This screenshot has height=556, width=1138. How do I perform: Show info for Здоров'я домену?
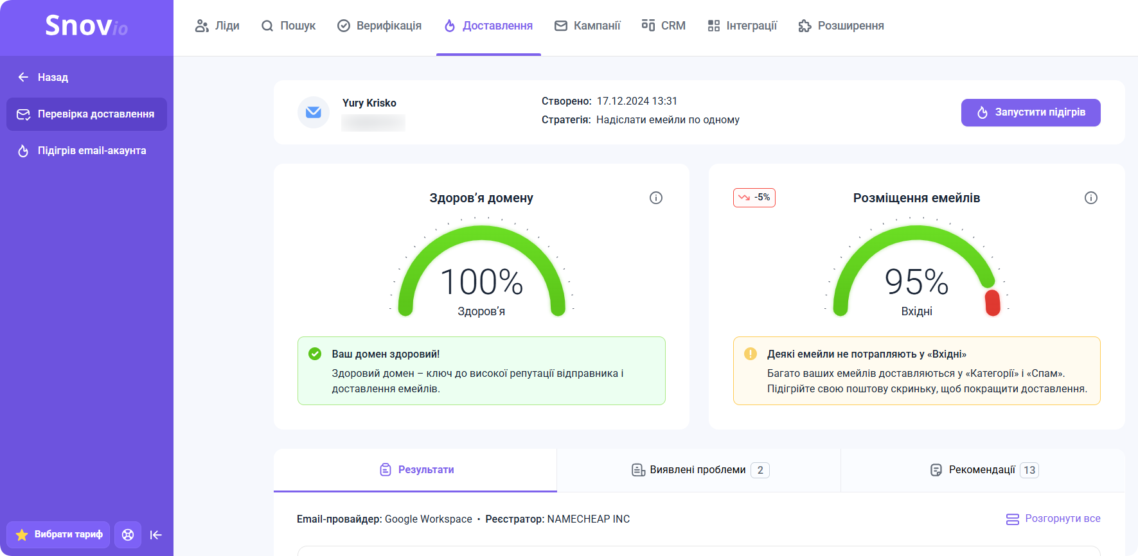coord(656,198)
